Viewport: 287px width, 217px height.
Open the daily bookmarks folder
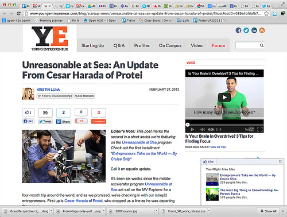(183, 21)
